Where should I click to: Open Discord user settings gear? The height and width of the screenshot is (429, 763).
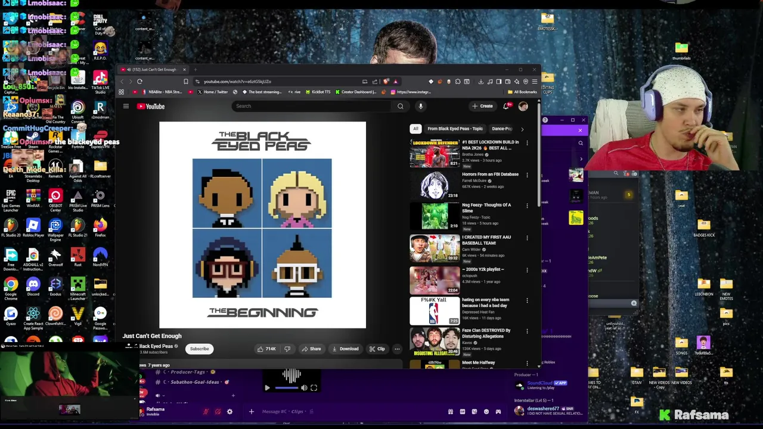[229, 411]
